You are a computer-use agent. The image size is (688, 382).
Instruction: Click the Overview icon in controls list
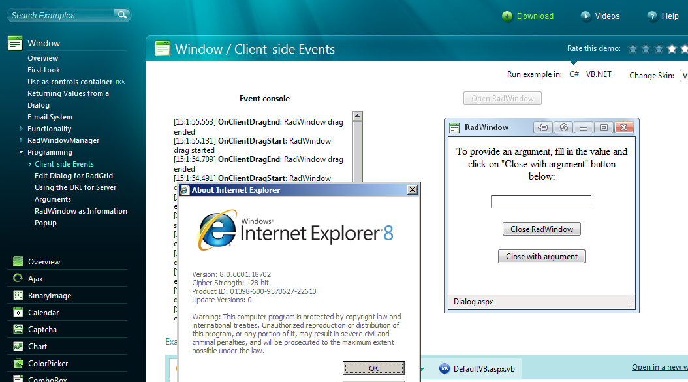(x=18, y=261)
